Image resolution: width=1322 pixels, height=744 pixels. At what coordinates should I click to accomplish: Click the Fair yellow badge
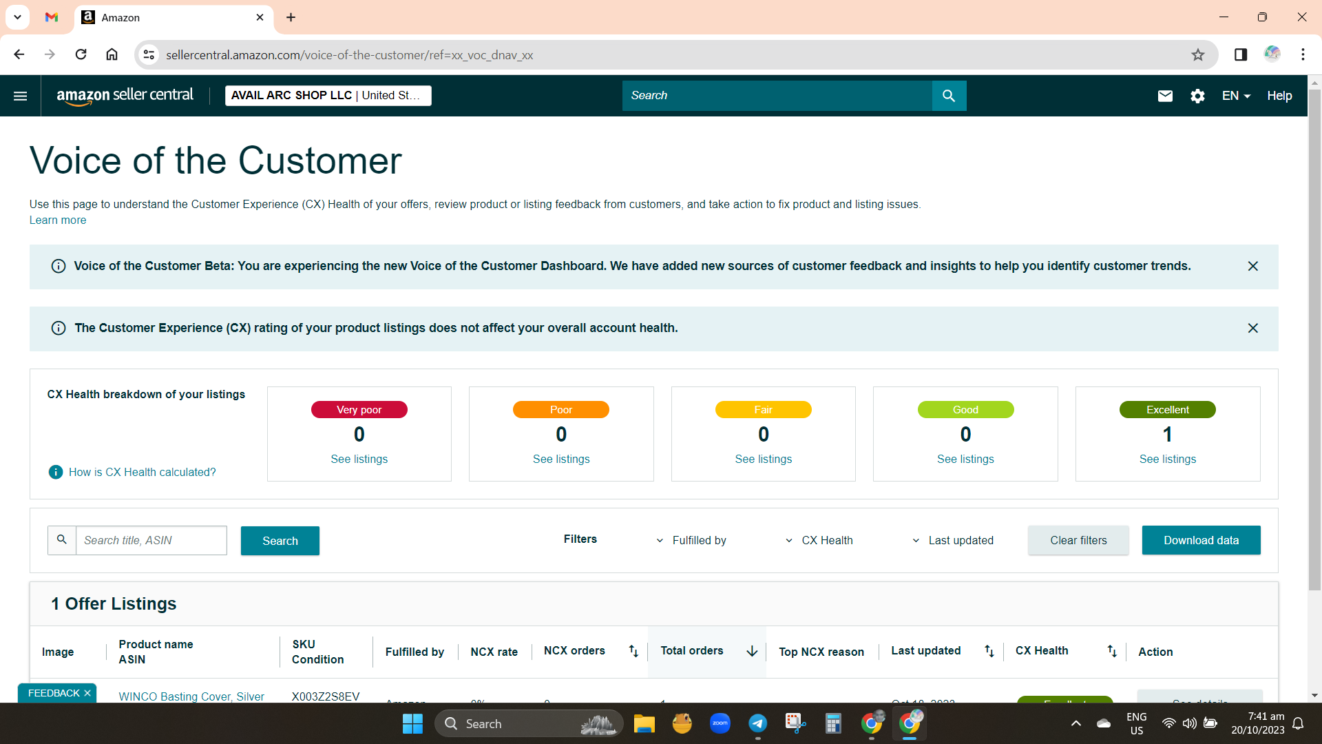(763, 409)
